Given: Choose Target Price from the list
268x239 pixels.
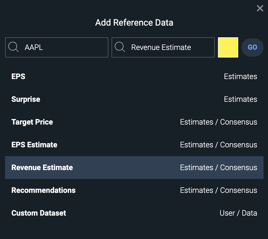Looking at the screenshot, I should [x=32, y=122].
